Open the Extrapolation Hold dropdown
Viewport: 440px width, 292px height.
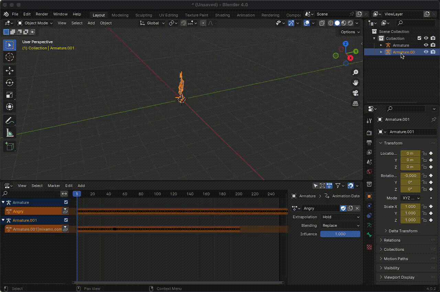pyautogui.click(x=340, y=217)
